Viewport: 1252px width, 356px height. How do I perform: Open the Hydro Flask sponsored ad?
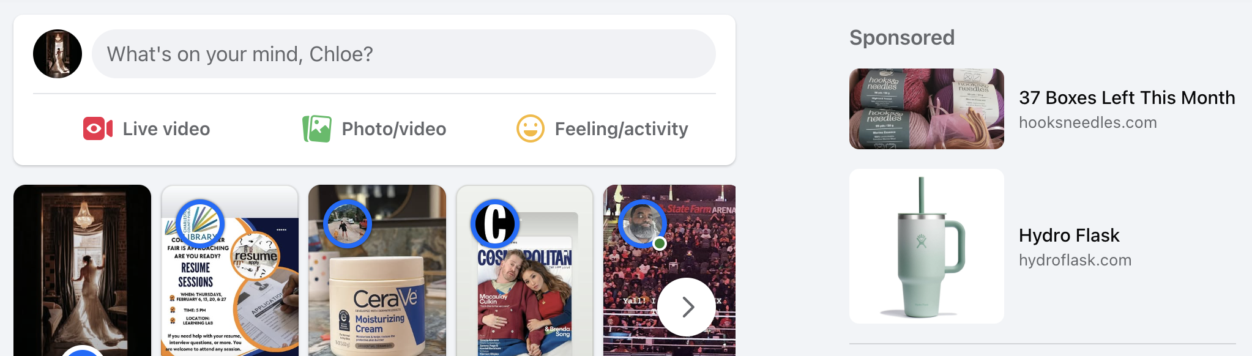(x=1043, y=247)
